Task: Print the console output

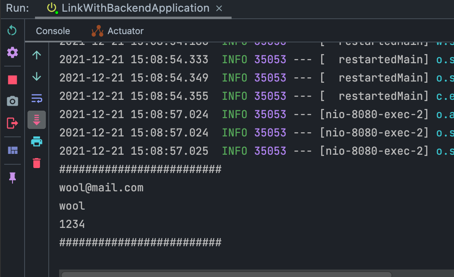Action: tap(37, 142)
